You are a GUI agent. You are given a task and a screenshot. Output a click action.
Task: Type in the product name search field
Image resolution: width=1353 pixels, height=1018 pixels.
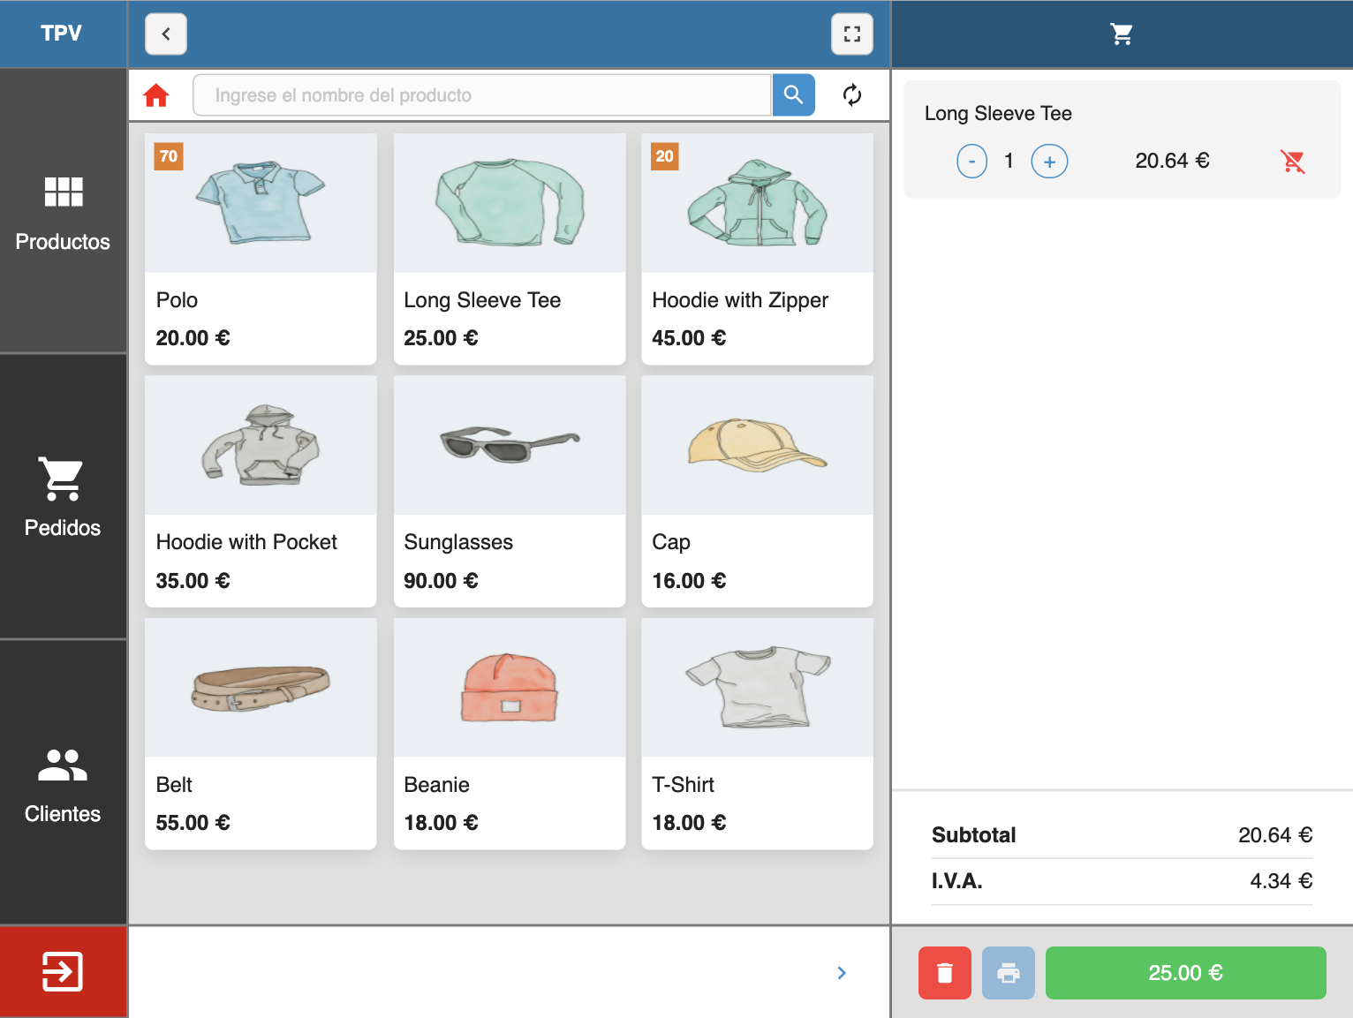481,95
